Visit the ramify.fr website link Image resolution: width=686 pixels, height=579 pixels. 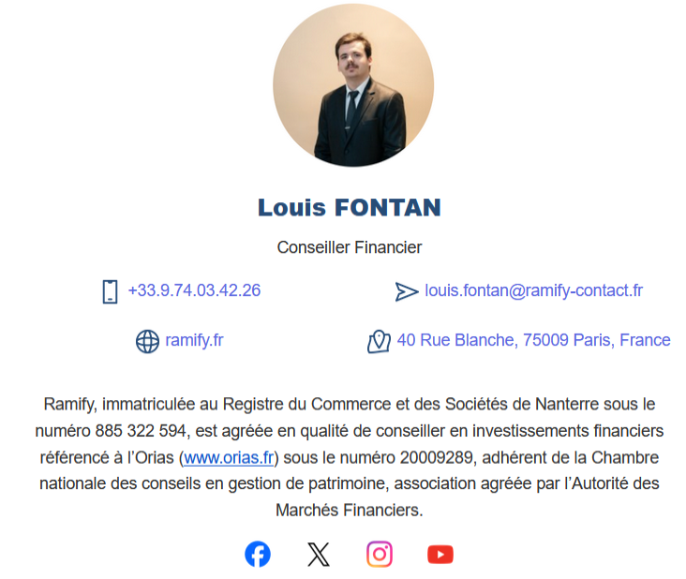pyautogui.click(x=194, y=340)
